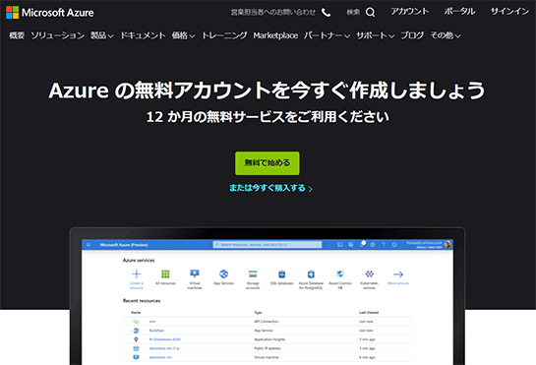
Task: Open the SQL databases icon
Action: pyautogui.click(x=281, y=274)
